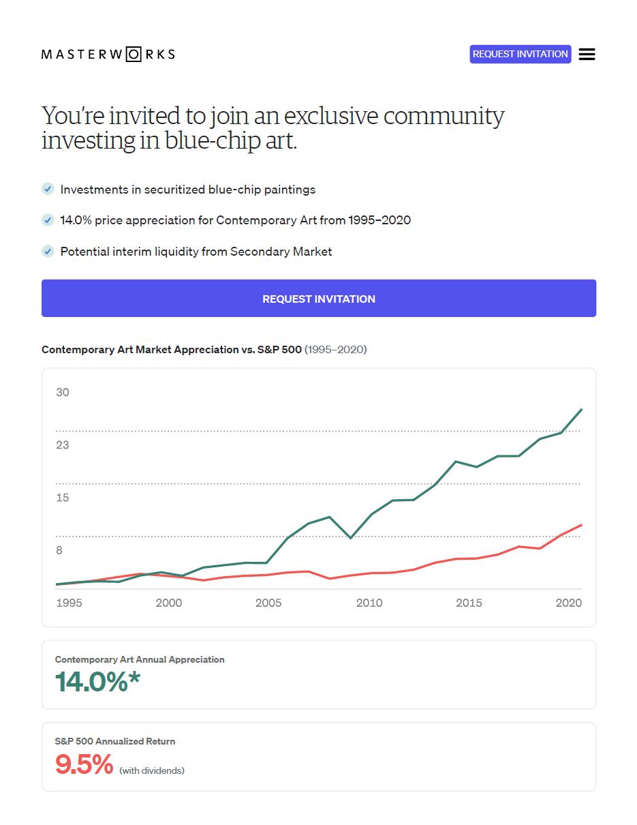
Task: Click the red 9.5% annualized return figure
Action: tap(84, 764)
